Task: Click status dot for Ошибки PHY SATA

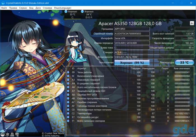Action: pos(68,95)
